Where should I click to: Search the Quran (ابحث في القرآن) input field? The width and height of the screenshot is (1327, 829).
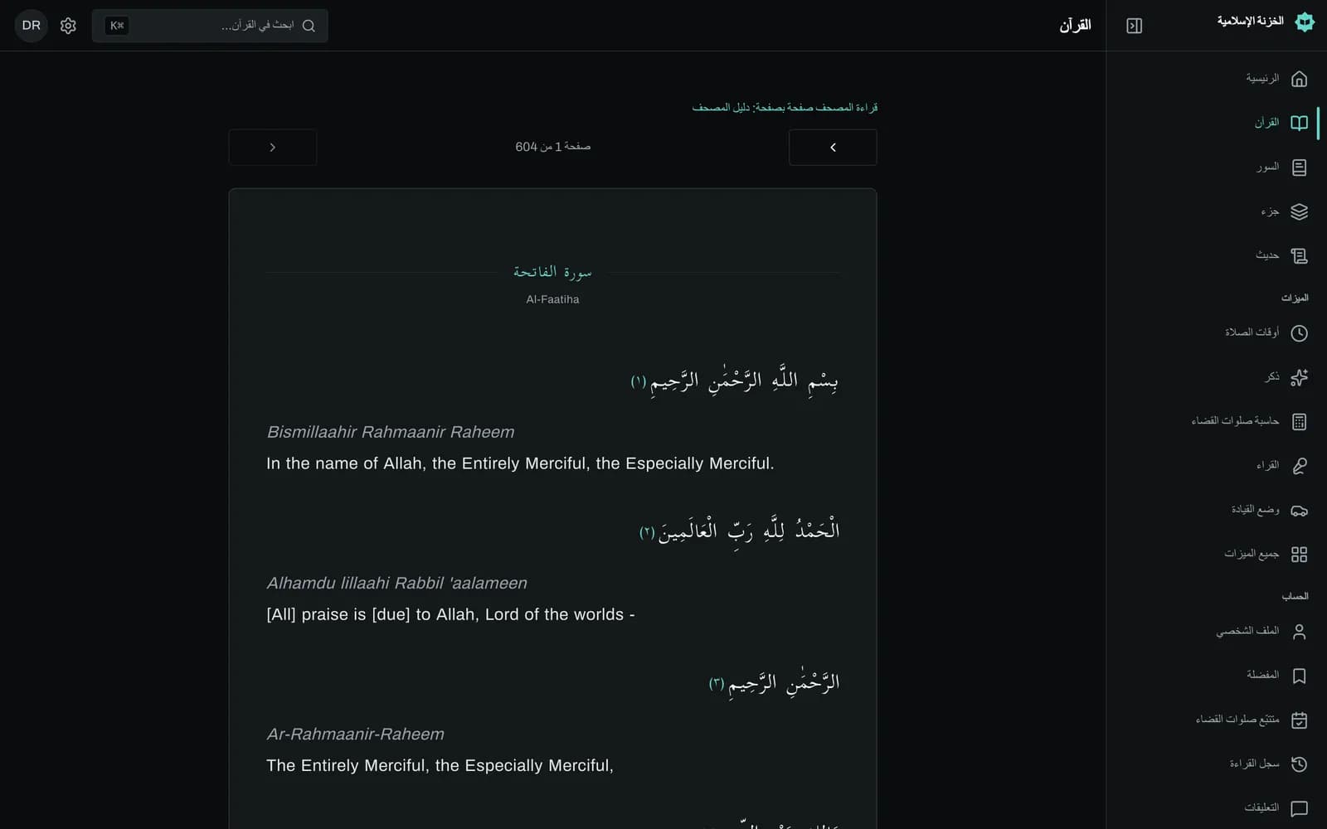[x=210, y=26]
